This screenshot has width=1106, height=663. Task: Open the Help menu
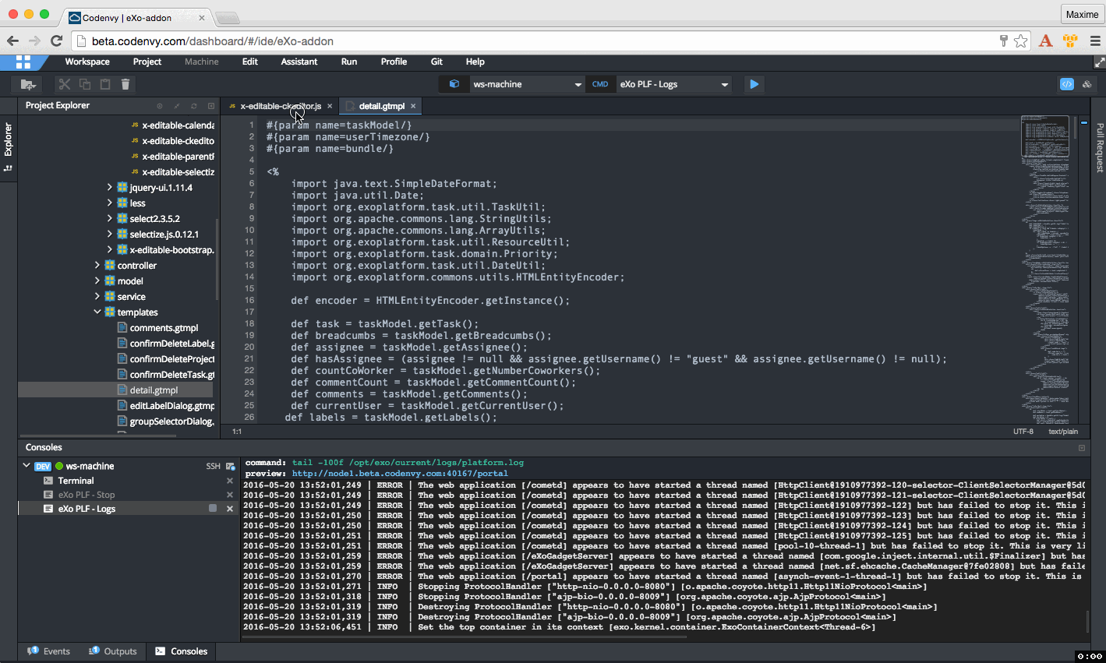pyautogui.click(x=475, y=62)
